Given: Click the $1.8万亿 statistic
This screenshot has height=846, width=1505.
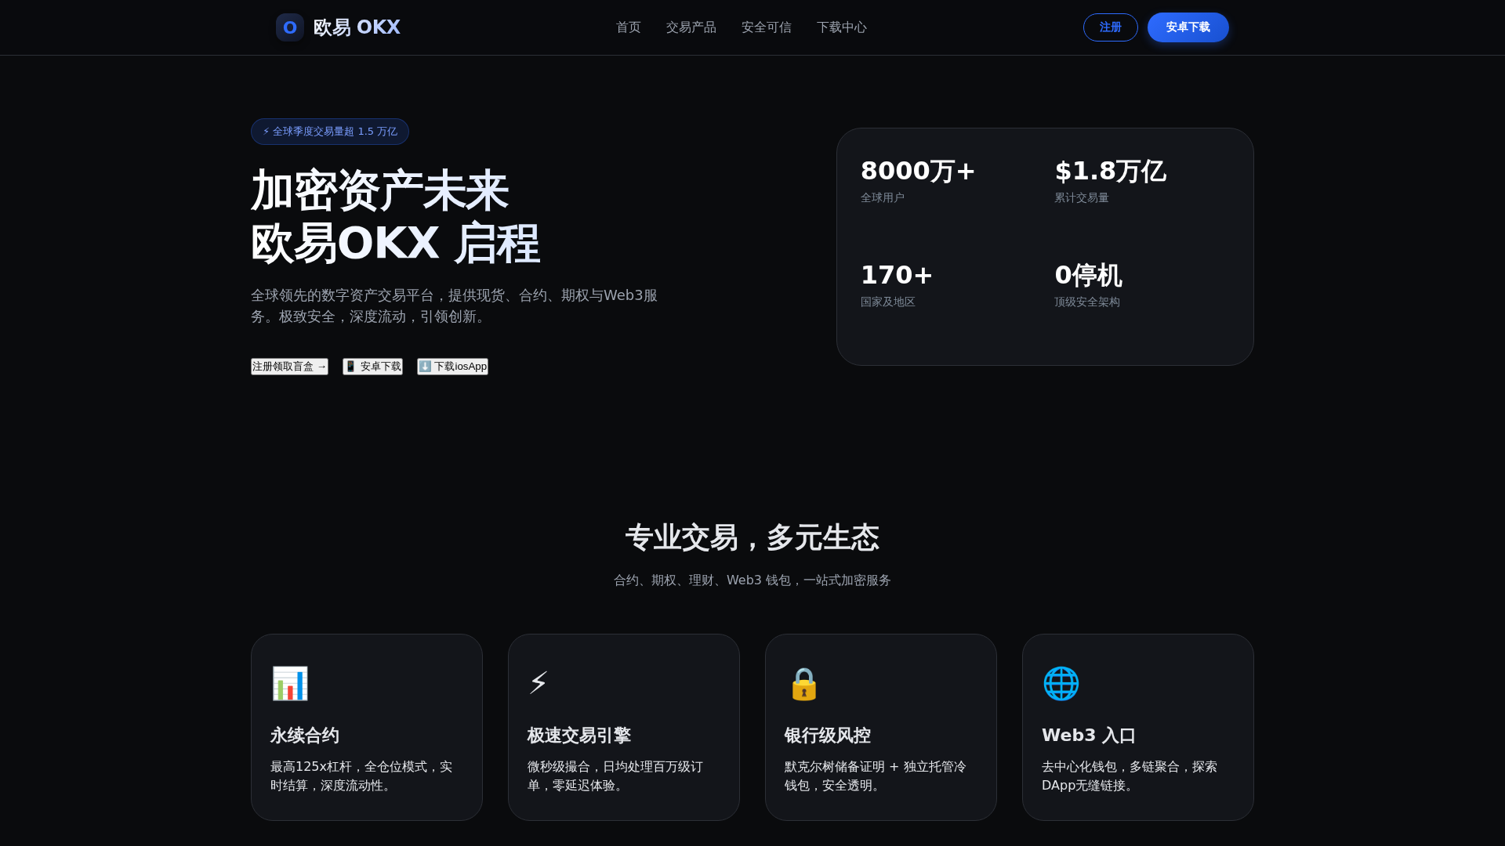Looking at the screenshot, I should (x=1110, y=171).
